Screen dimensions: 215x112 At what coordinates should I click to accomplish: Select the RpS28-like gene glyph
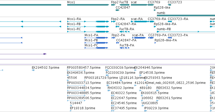155,10
